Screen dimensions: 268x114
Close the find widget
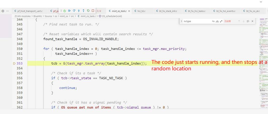252,21
